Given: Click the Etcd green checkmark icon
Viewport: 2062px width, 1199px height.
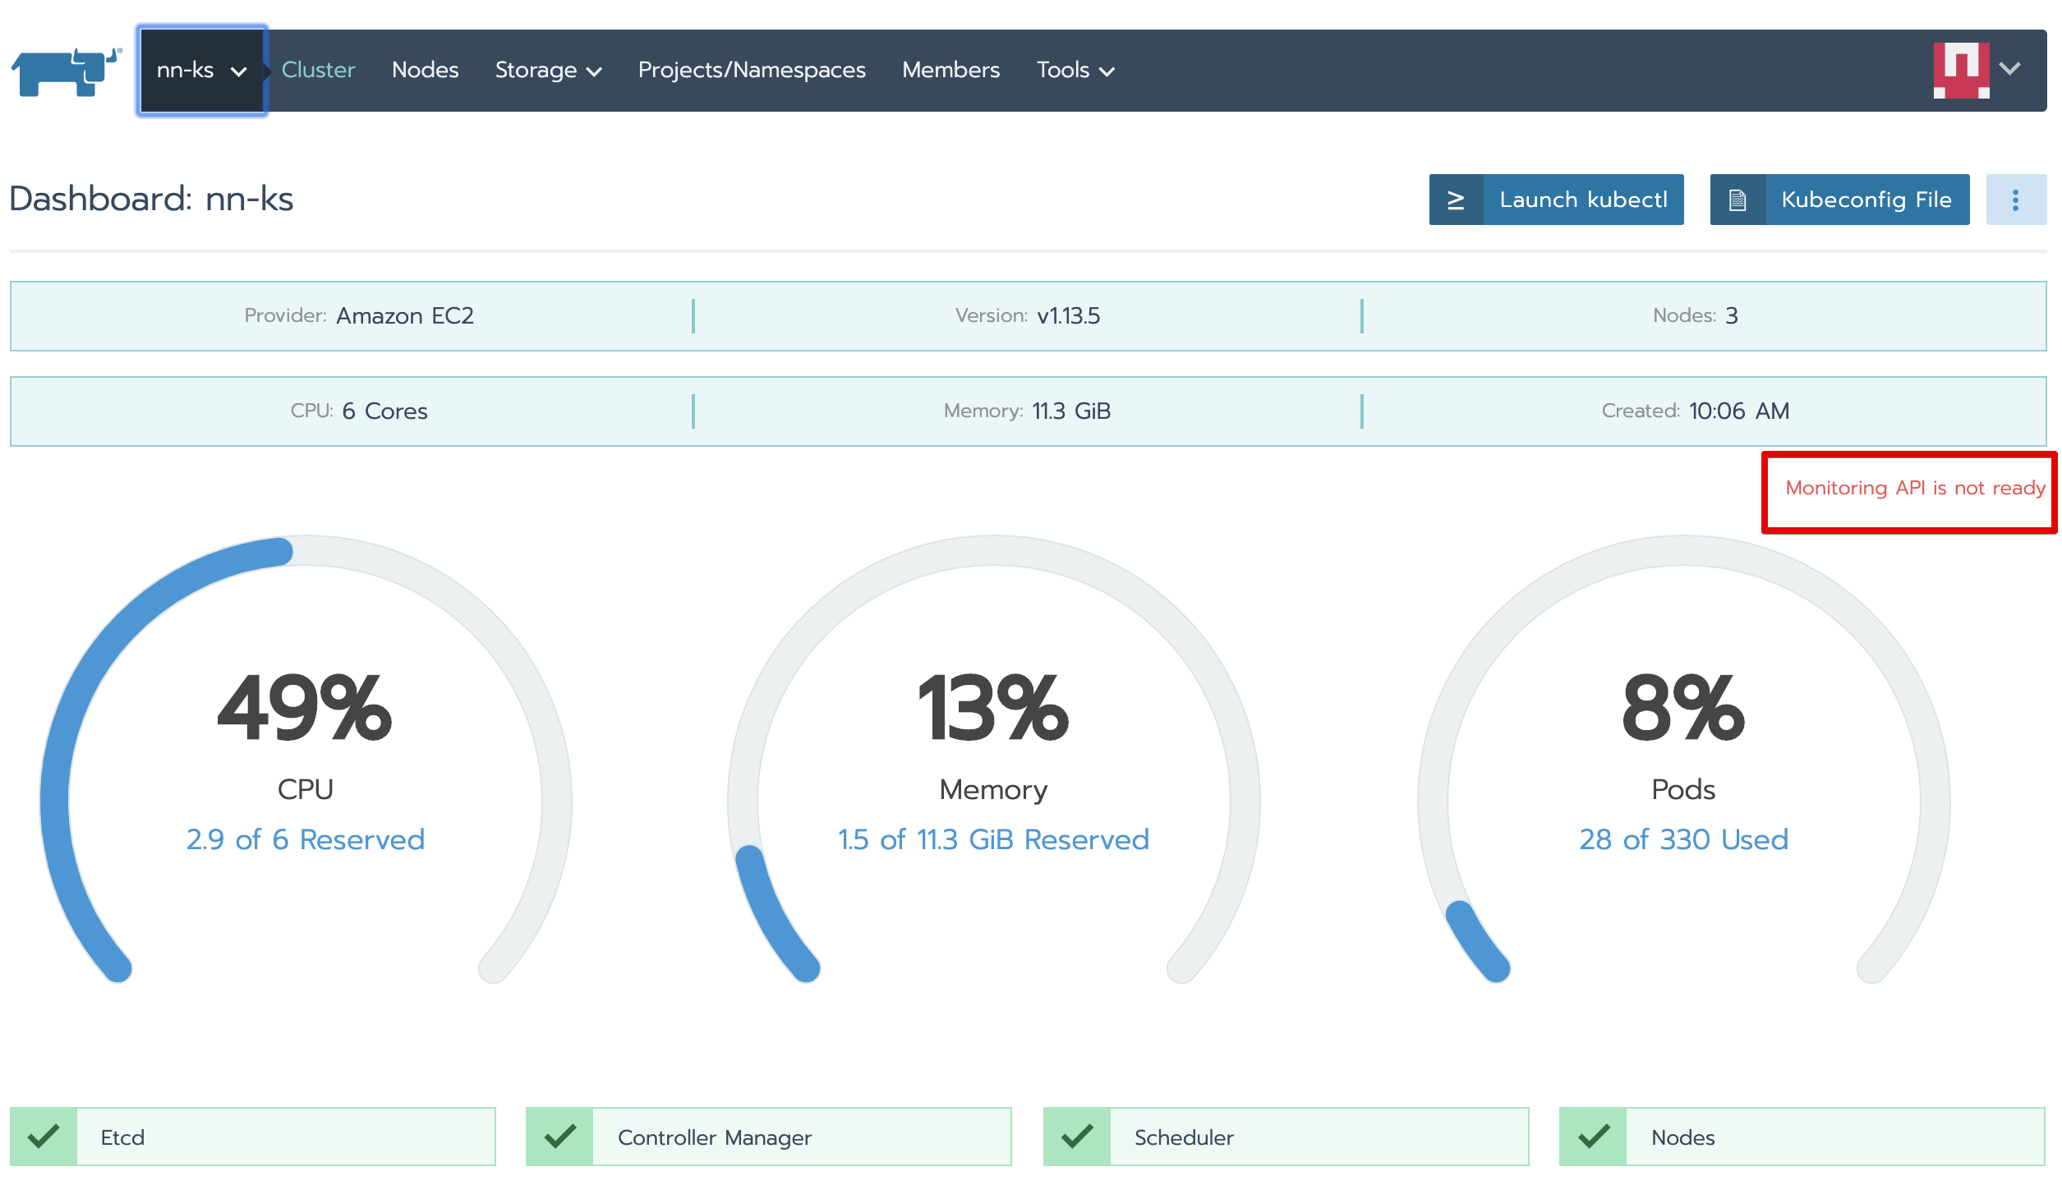Looking at the screenshot, I should pyautogui.click(x=44, y=1137).
